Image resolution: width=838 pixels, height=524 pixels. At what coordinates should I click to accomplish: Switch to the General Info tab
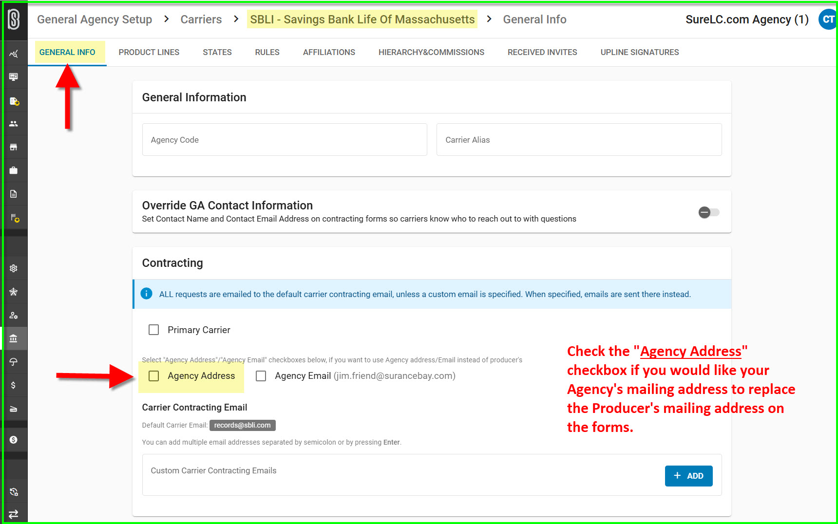(x=67, y=52)
